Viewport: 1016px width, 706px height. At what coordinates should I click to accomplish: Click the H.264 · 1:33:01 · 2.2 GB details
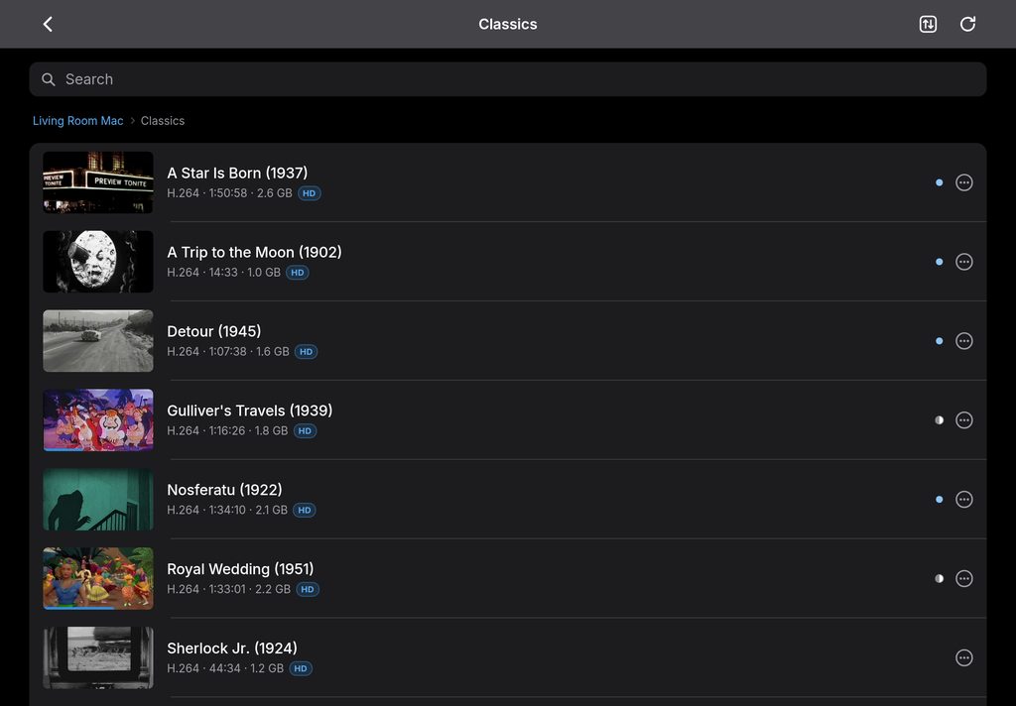229,589
